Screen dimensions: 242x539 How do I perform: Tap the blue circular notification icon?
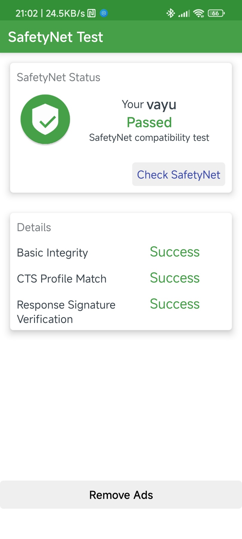tap(104, 13)
